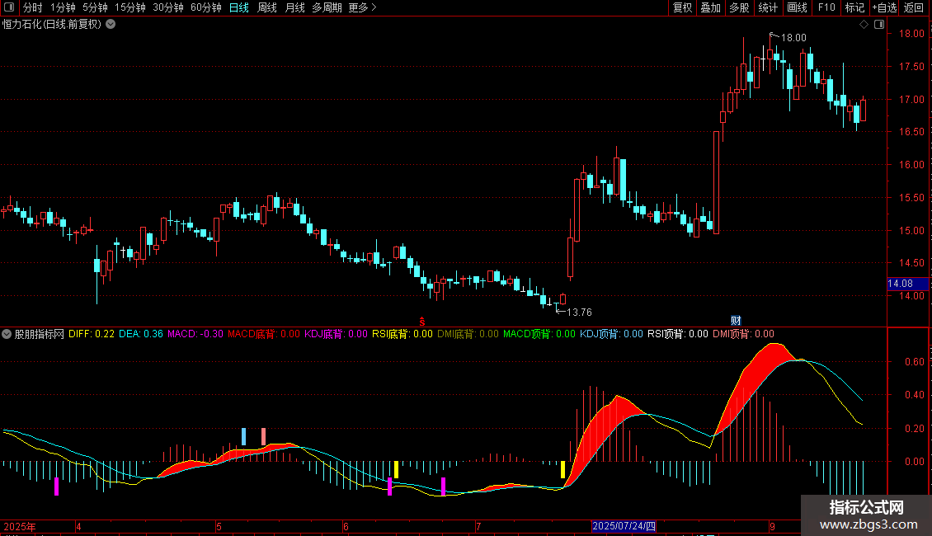This screenshot has width=932, height=536.
Task: Click the DMI底背: 0.00 label
Action: 468,334
